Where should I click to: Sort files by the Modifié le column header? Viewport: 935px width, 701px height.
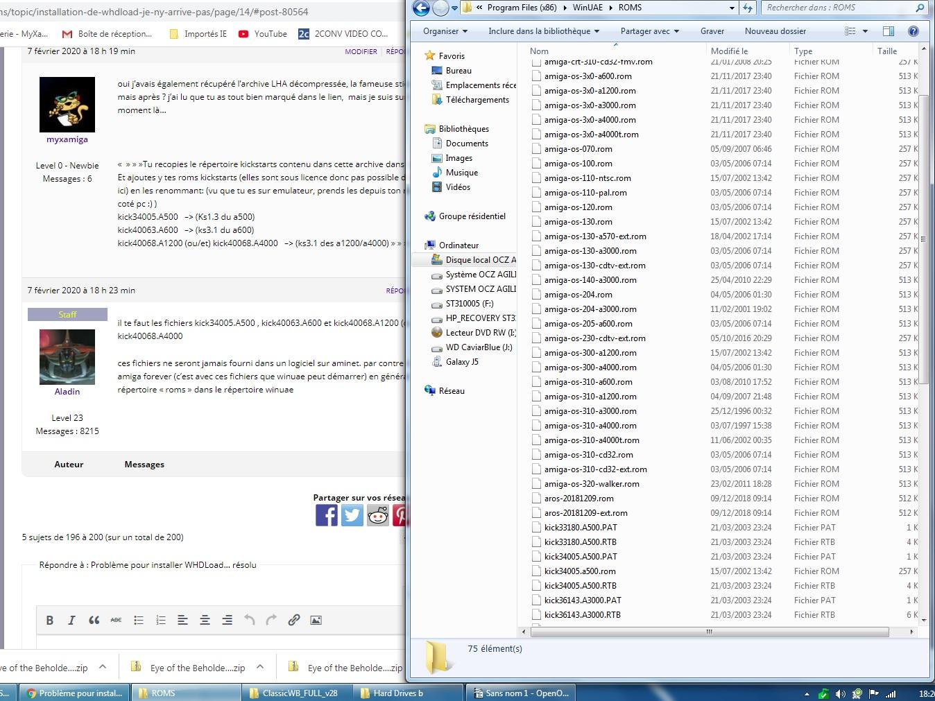coord(748,51)
